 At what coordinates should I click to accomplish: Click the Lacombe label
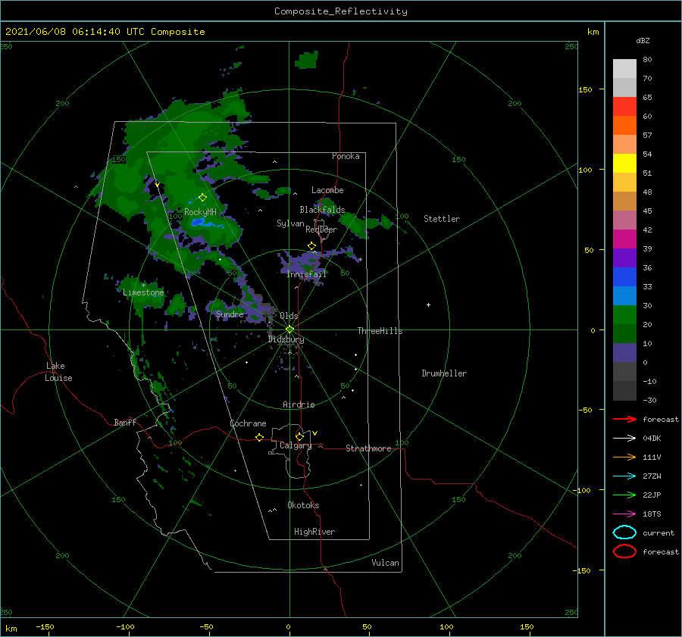pos(327,190)
